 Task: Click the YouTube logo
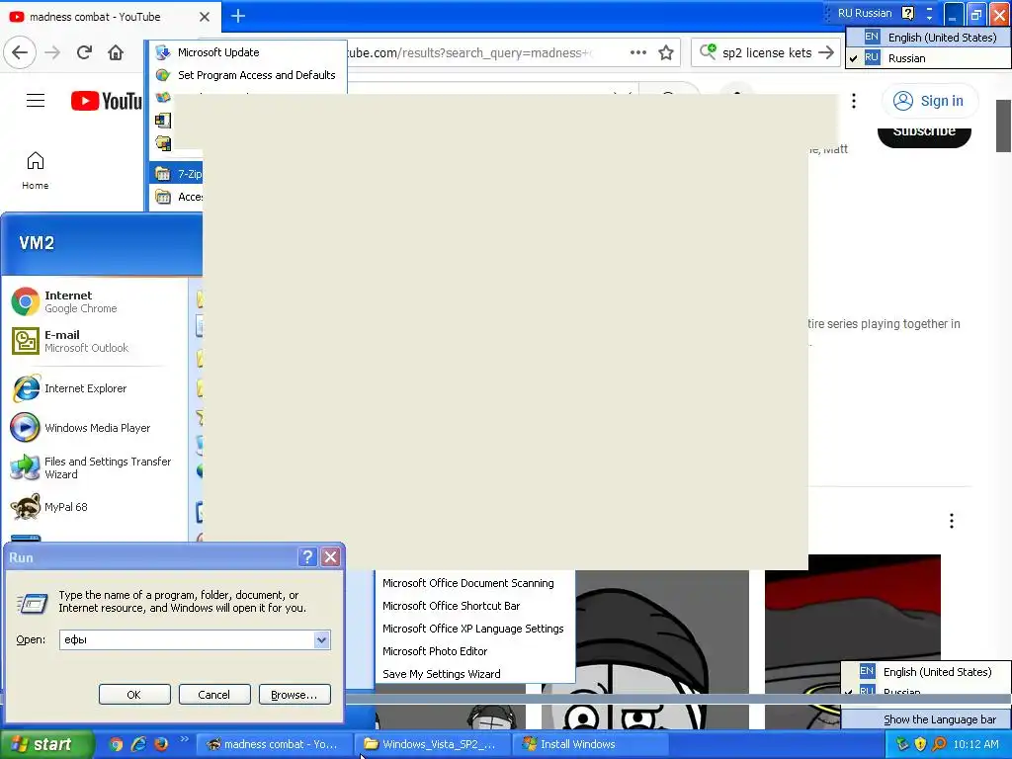point(107,101)
